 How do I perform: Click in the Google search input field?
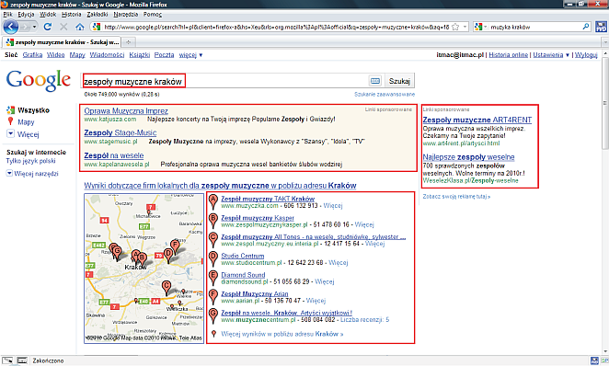coord(225,81)
